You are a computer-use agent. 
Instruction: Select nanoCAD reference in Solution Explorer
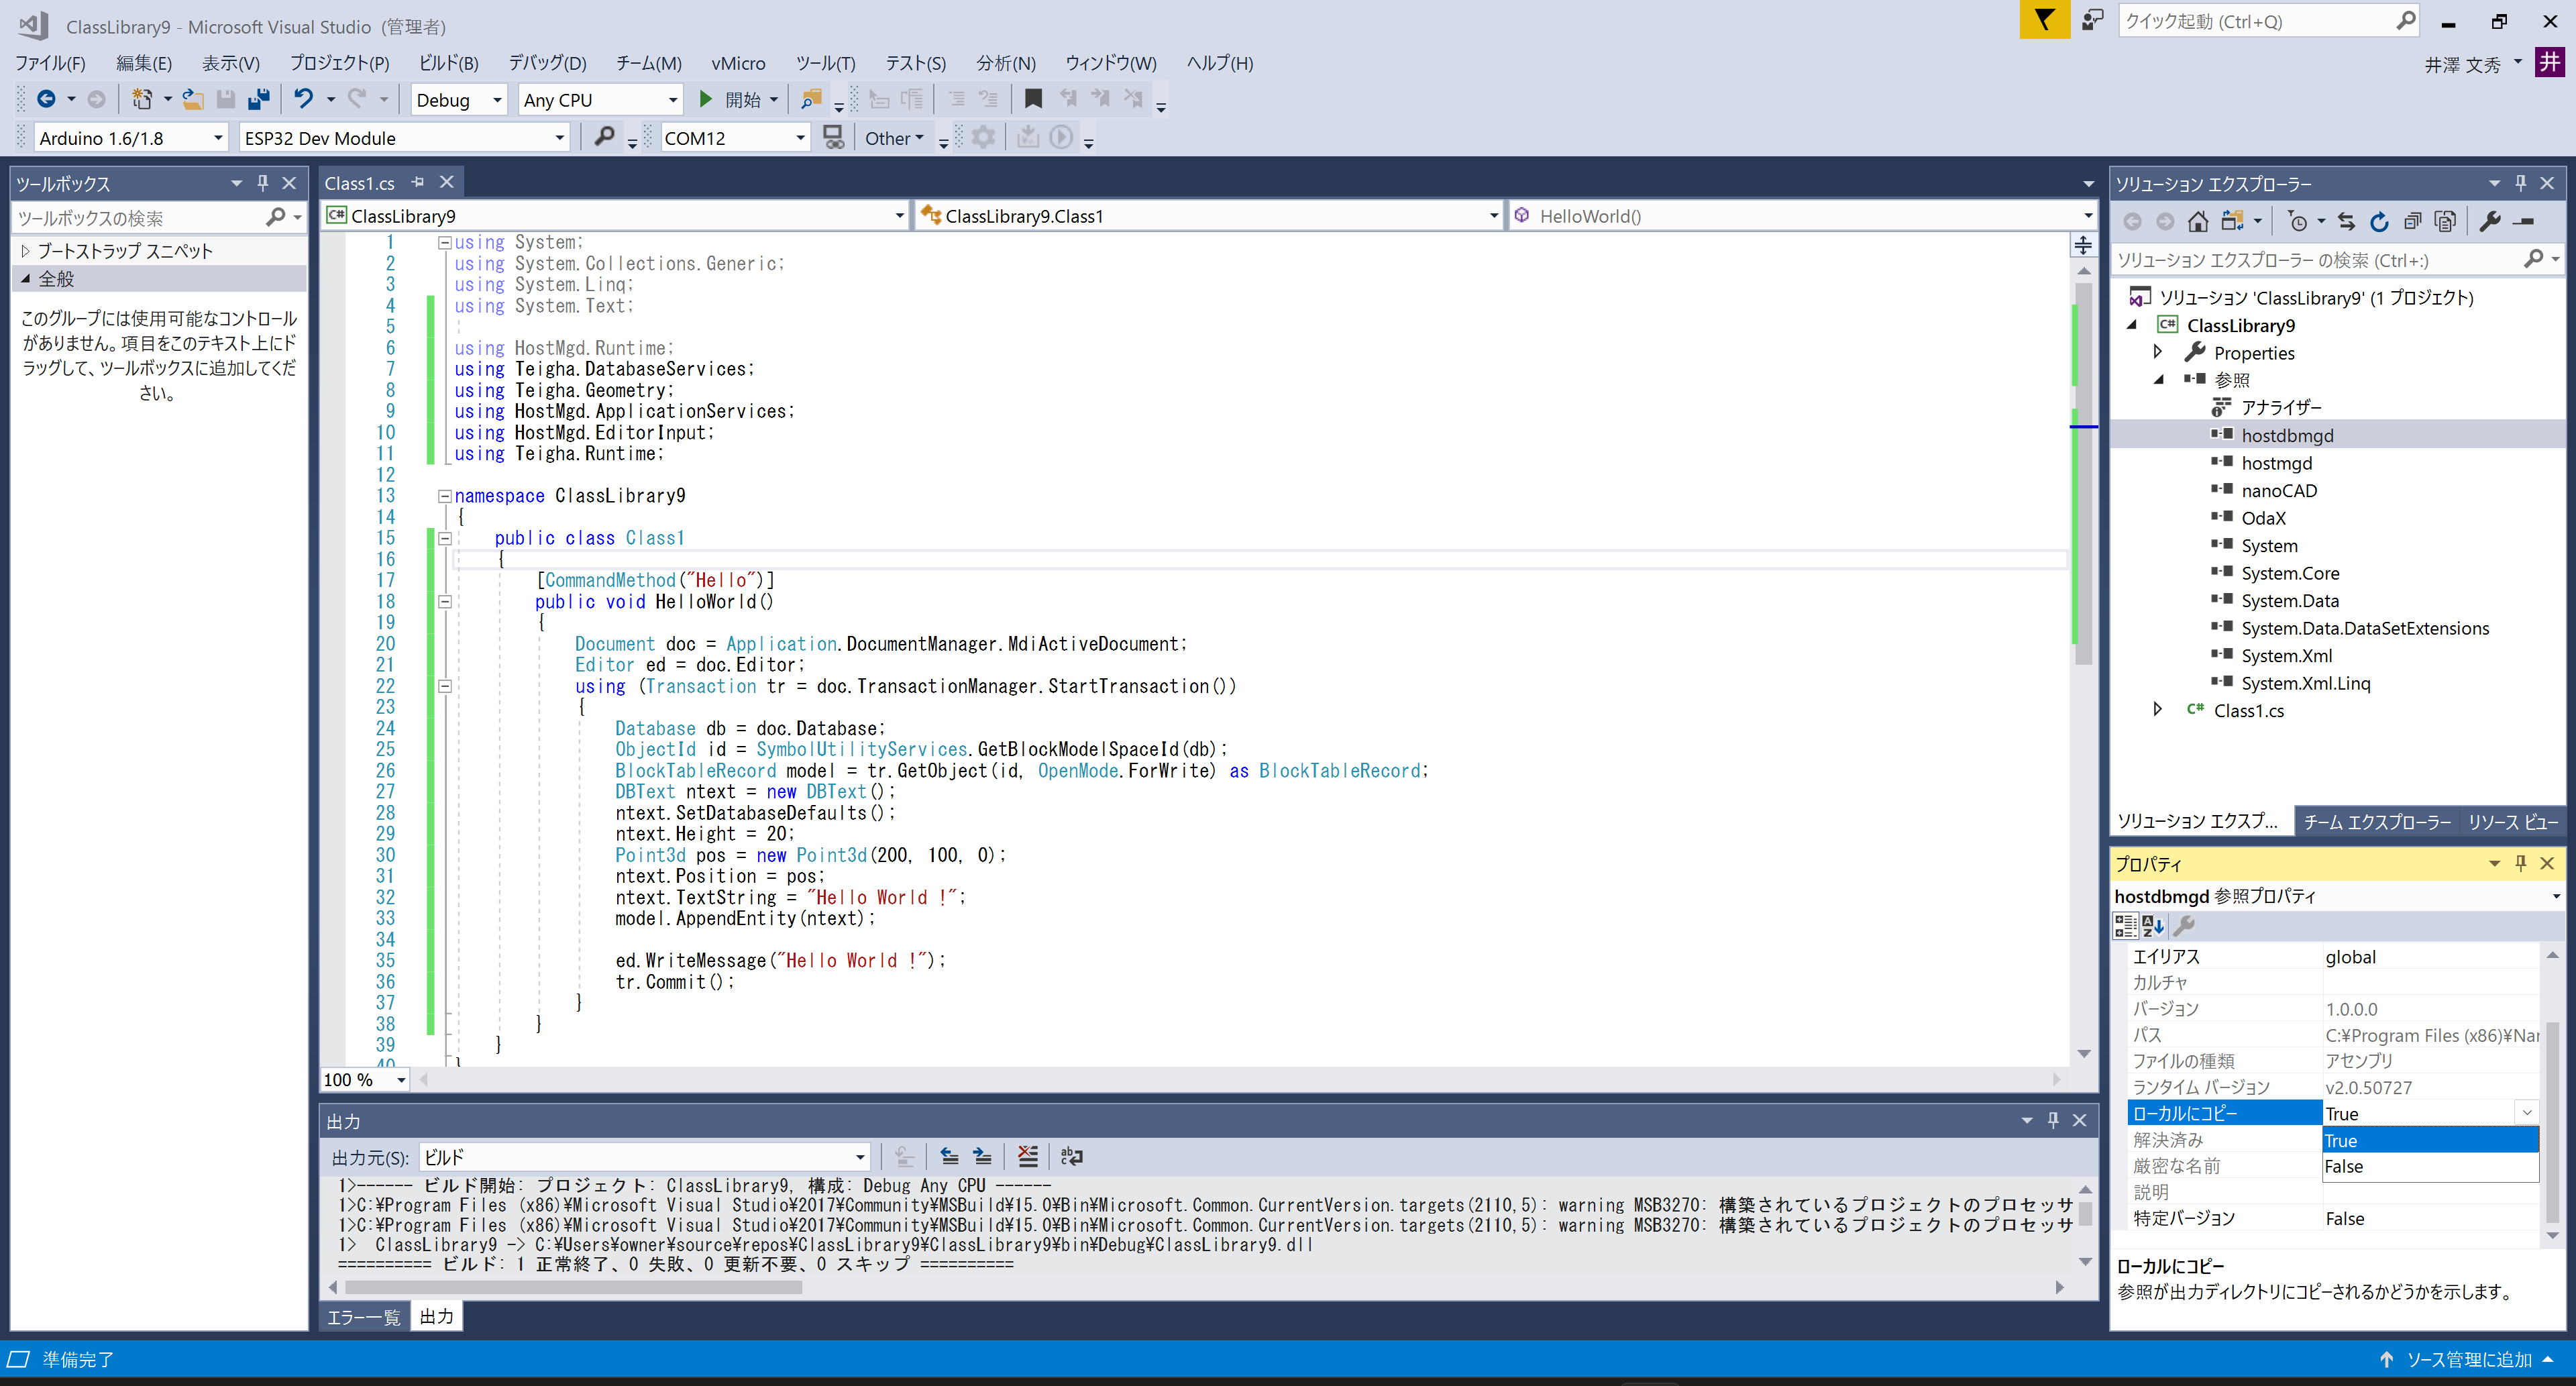2279,490
